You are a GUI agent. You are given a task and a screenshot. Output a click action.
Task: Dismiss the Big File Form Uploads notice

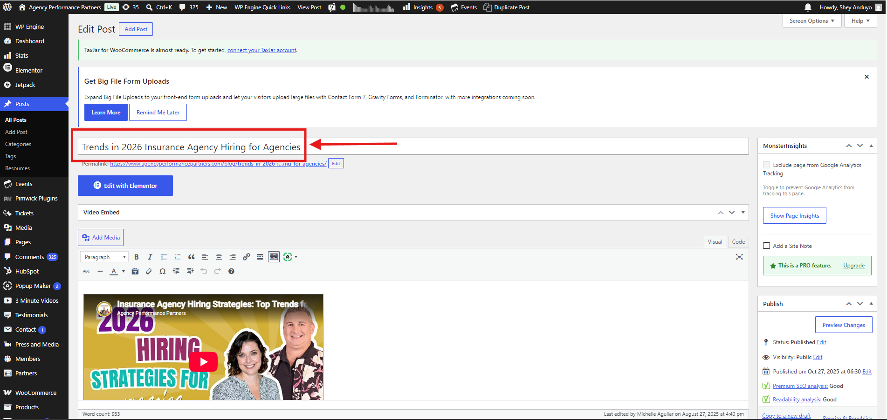tap(866, 77)
